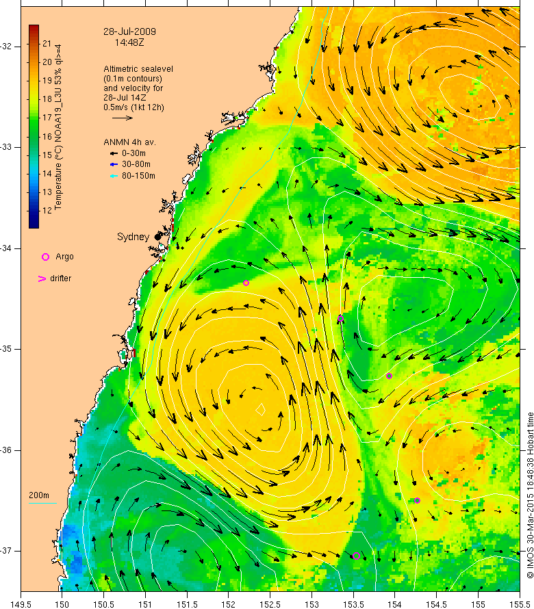This screenshot has height=609, width=534.
Task: Click the 'and velocity for' caption line
Action: click(133, 88)
